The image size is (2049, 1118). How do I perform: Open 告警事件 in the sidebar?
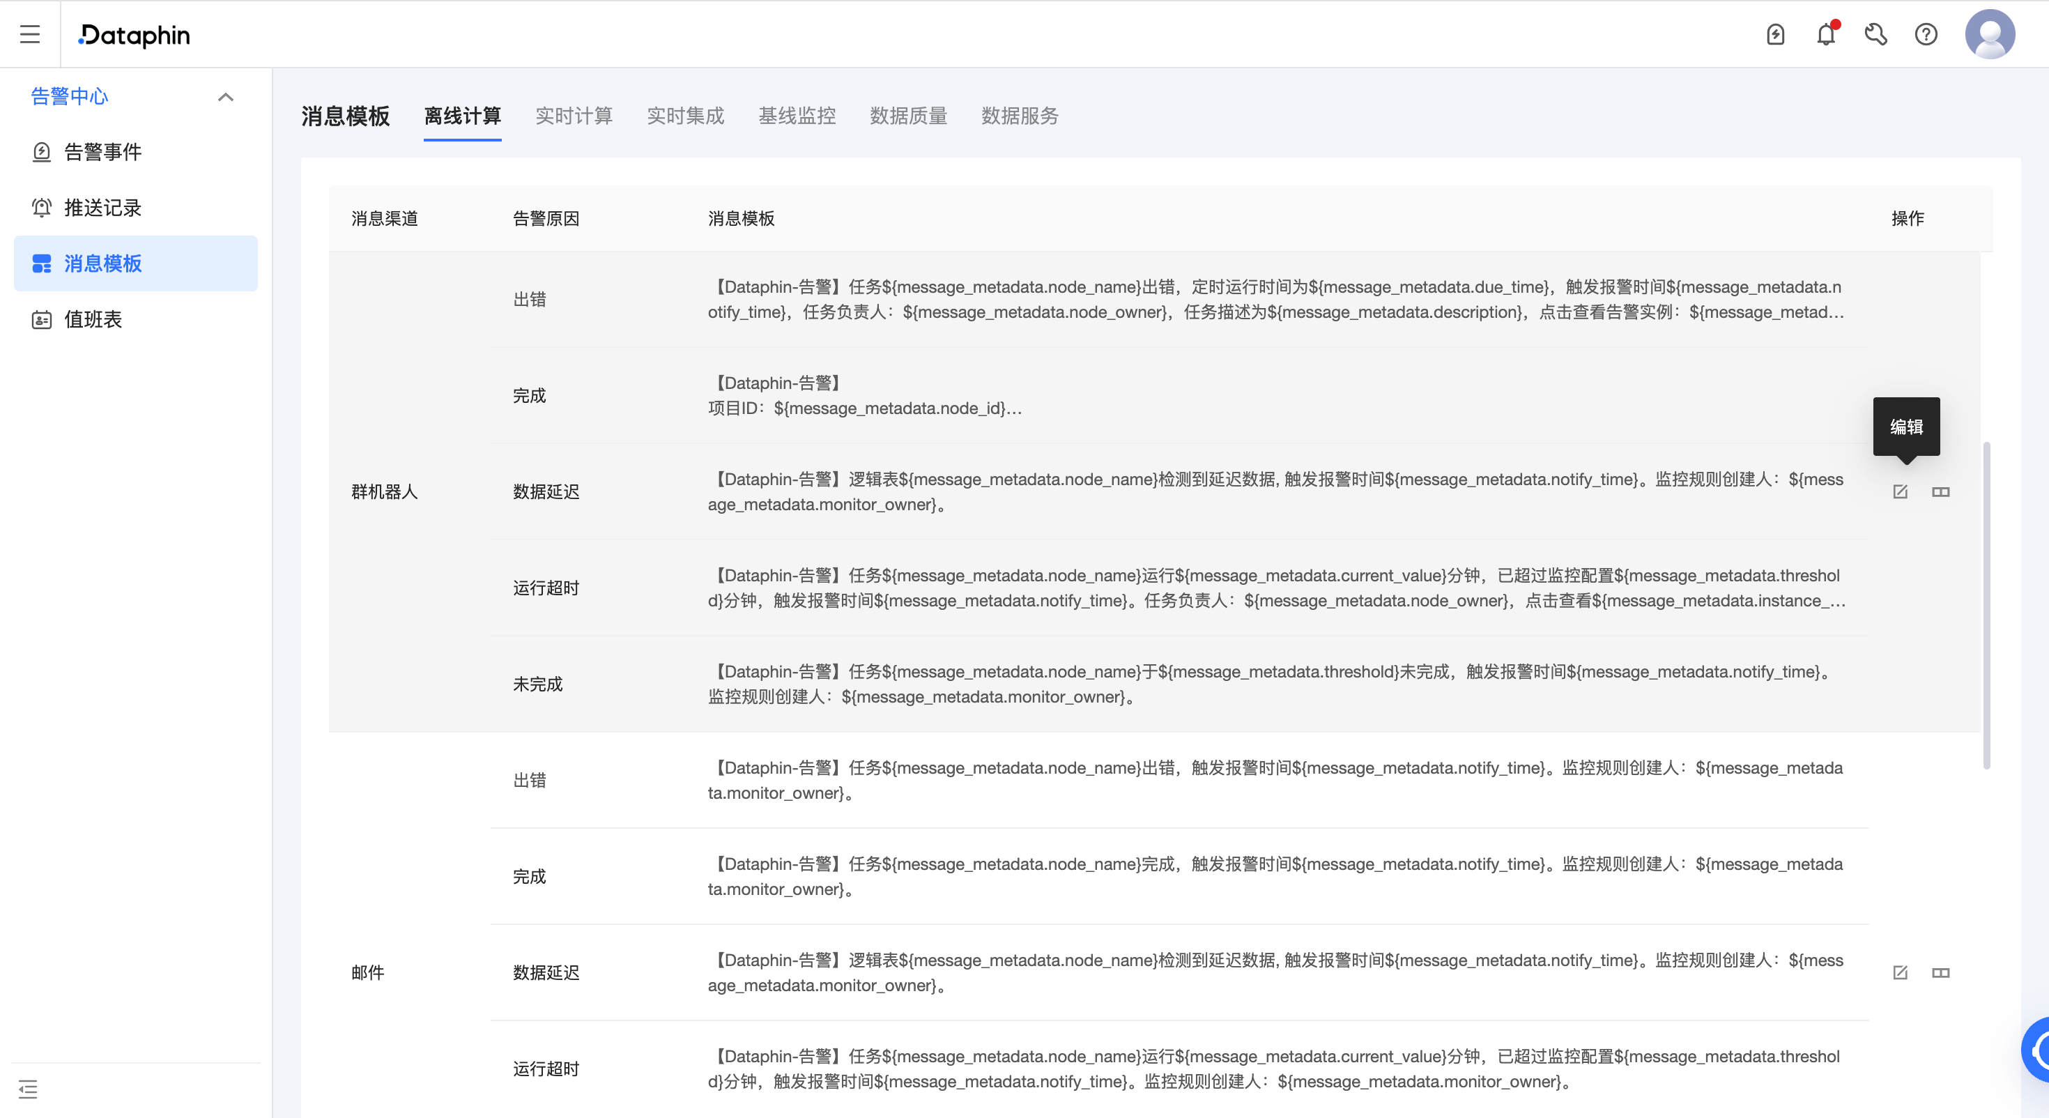pyautogui.click(x=102, y=152)
